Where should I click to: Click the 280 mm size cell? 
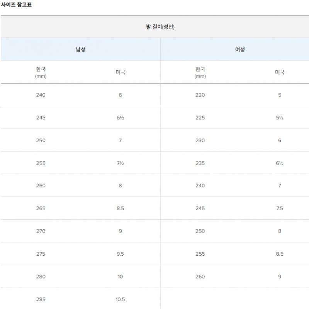41,277
